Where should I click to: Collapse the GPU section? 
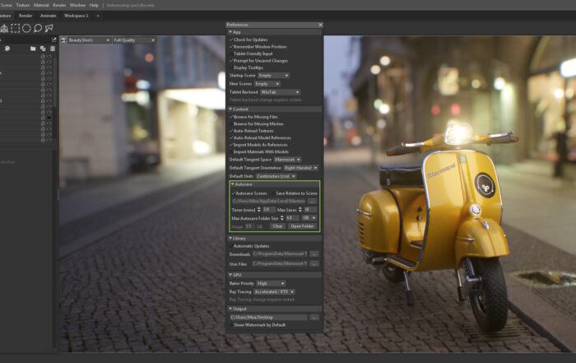click(230, 275)
